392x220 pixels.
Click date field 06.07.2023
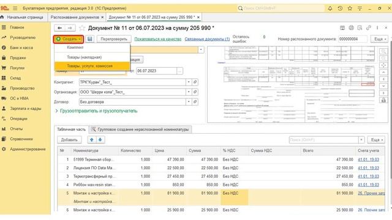click(157, 71)
